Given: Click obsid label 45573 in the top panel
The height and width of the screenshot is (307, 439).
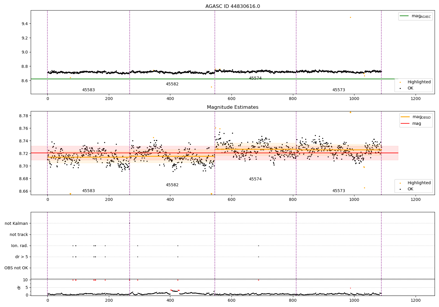Looking at the screenshot, I should click(x=339, y=90).
